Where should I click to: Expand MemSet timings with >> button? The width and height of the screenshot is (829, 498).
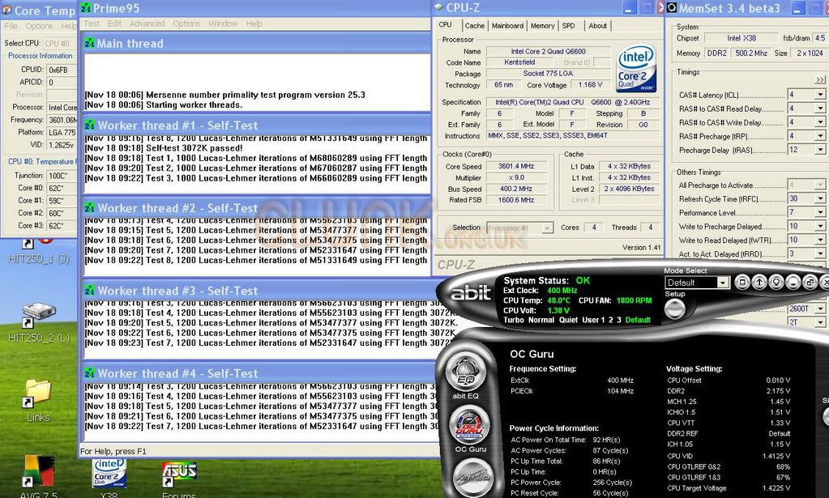click(x=820, y=79)
